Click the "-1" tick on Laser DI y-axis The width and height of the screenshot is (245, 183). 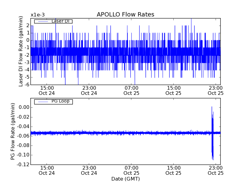[27, 48]
